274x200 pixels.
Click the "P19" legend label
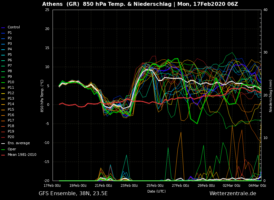tap(11, 132)
